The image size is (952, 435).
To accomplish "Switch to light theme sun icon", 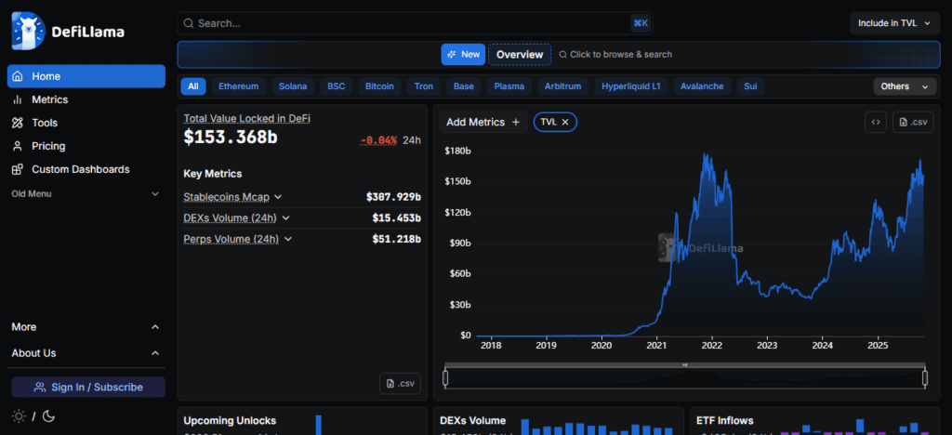I will click(19, 415).
